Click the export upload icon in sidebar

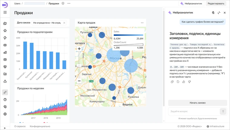click(x=5, y=81)
